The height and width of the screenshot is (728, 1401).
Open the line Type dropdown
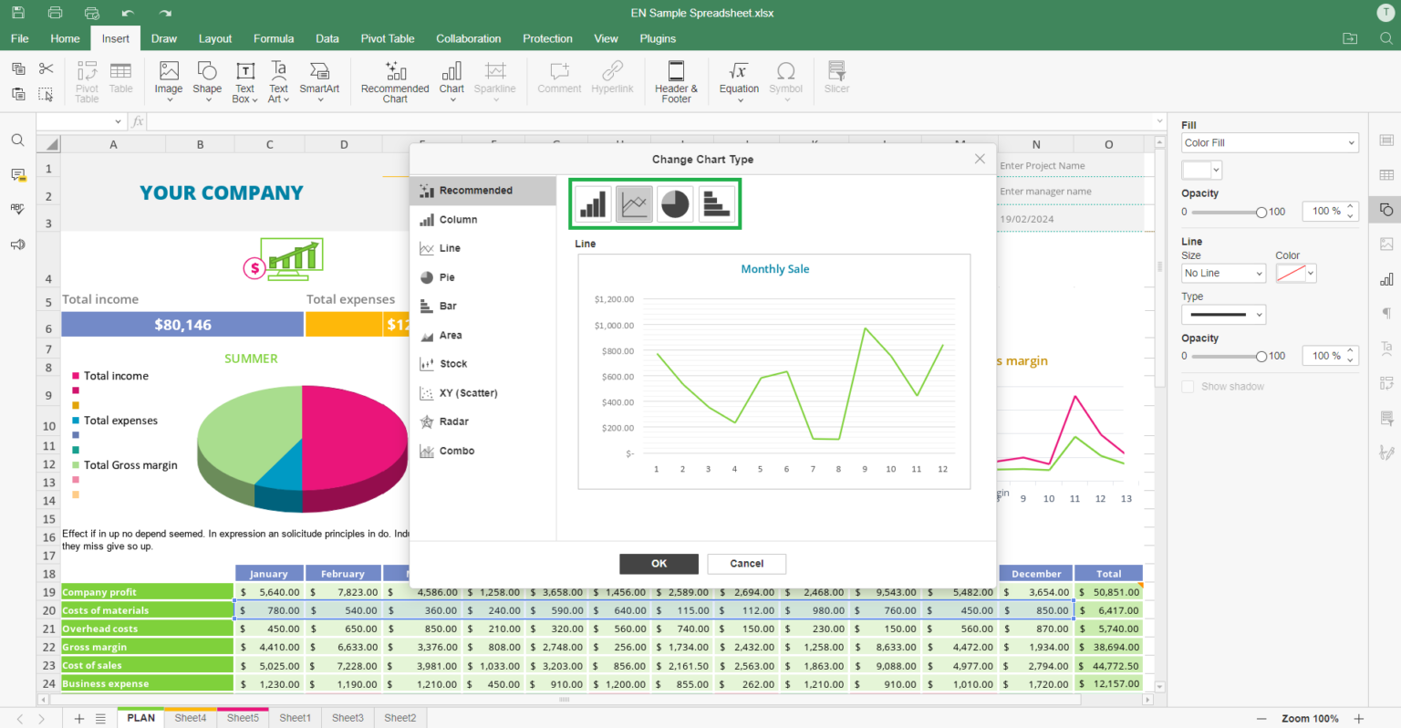1223,315
